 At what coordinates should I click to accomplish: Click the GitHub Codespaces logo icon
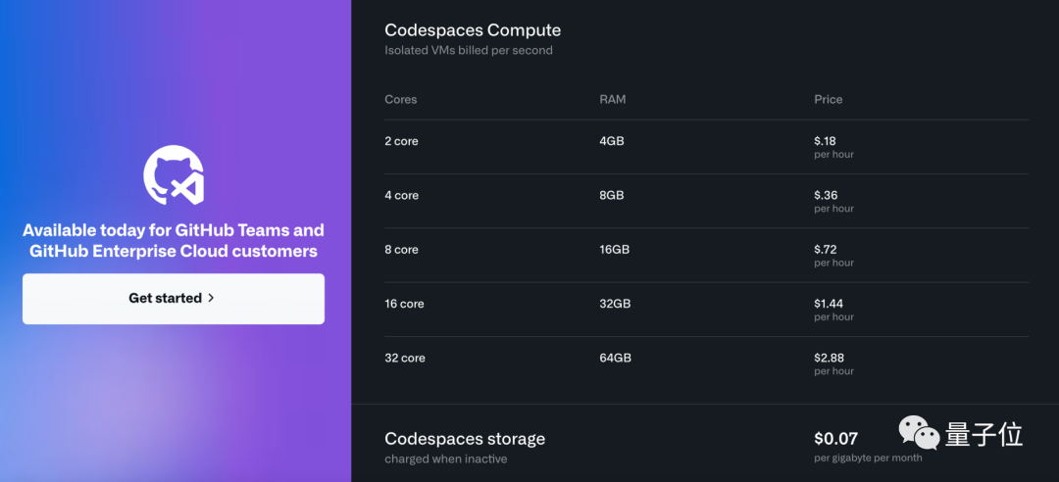point(174,175)
